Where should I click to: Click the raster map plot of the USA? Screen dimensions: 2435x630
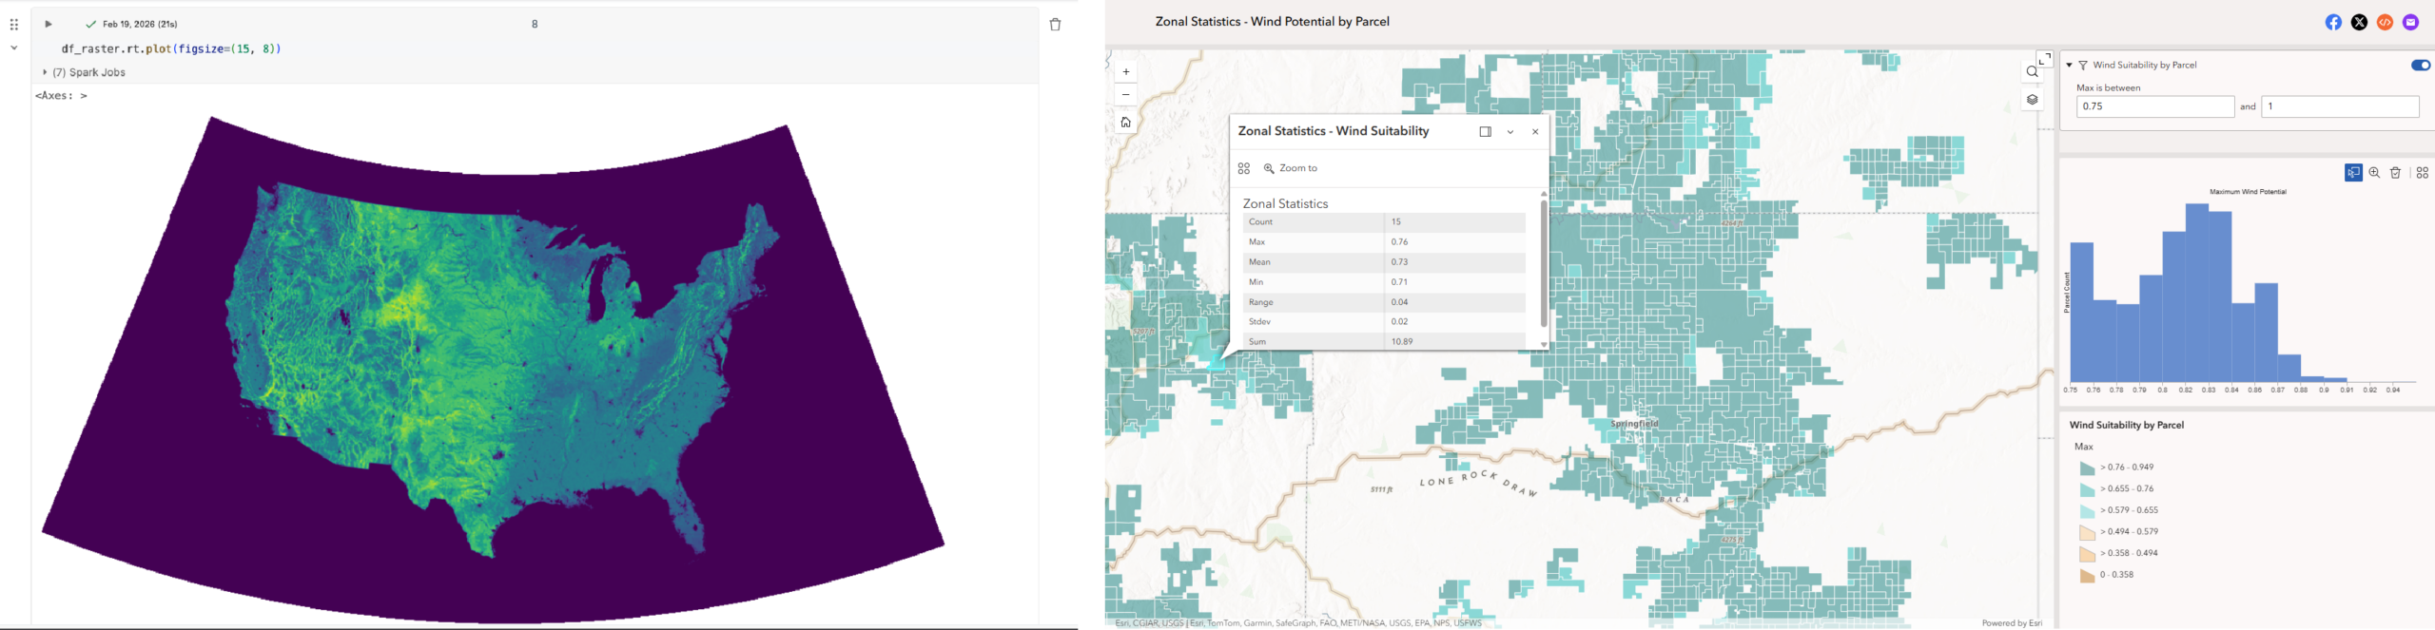[494, 370]
